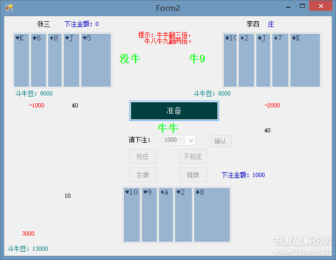Select bottom player's heart 2 card
Image resolution: width=336 pixels, height=260 pixels.
[x=183, y=215]
